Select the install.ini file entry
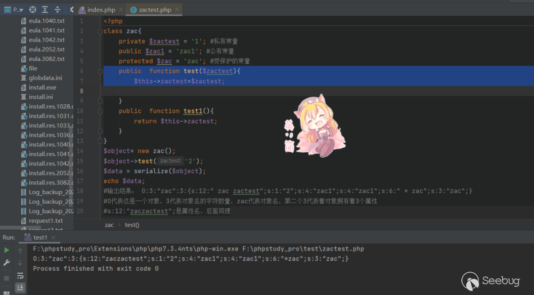The image size is (534, 295). [41, 97]
